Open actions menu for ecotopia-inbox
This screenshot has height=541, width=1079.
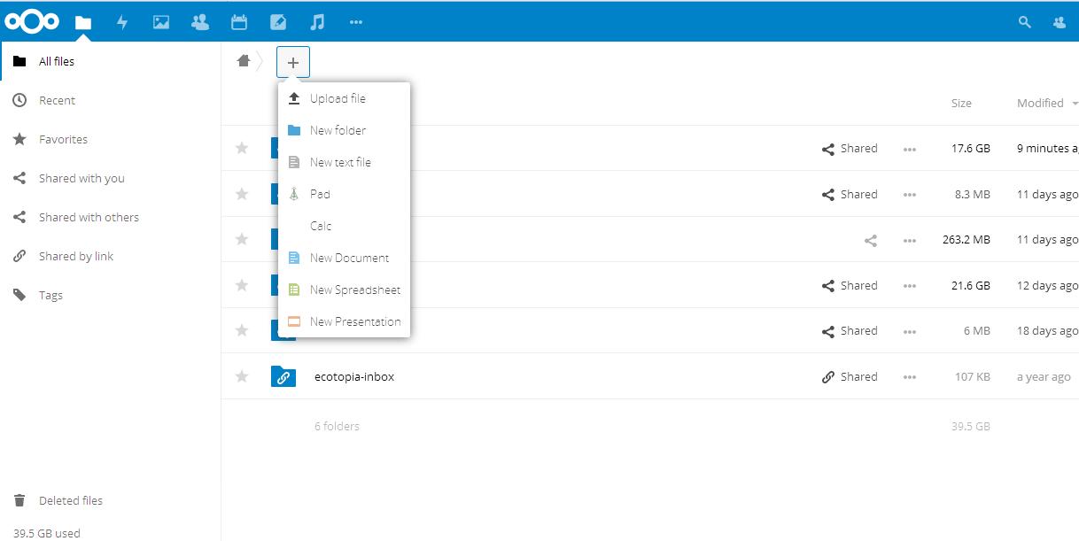click(x=909, y=377)
